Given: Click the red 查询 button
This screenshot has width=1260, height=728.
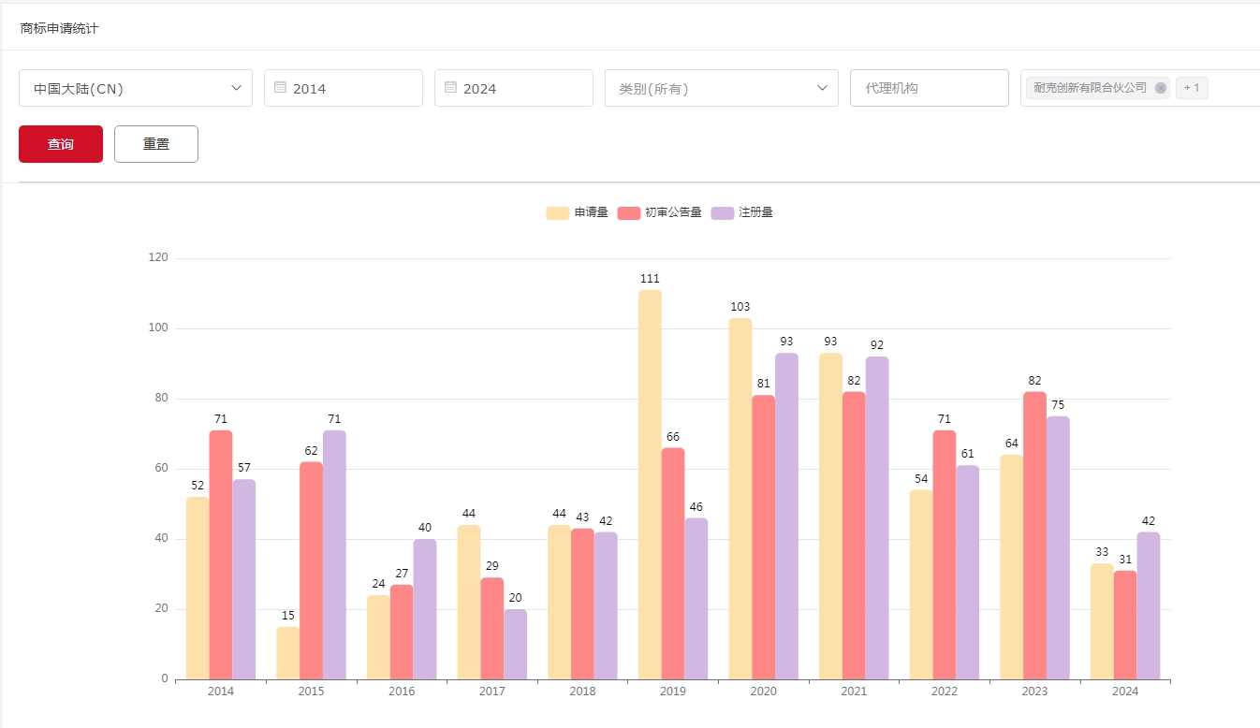Looking at the screenshot, I should [61, 144].
